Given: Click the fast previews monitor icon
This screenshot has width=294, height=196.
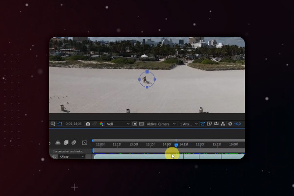Looking at the screenshot, I should tap(209, 124).
